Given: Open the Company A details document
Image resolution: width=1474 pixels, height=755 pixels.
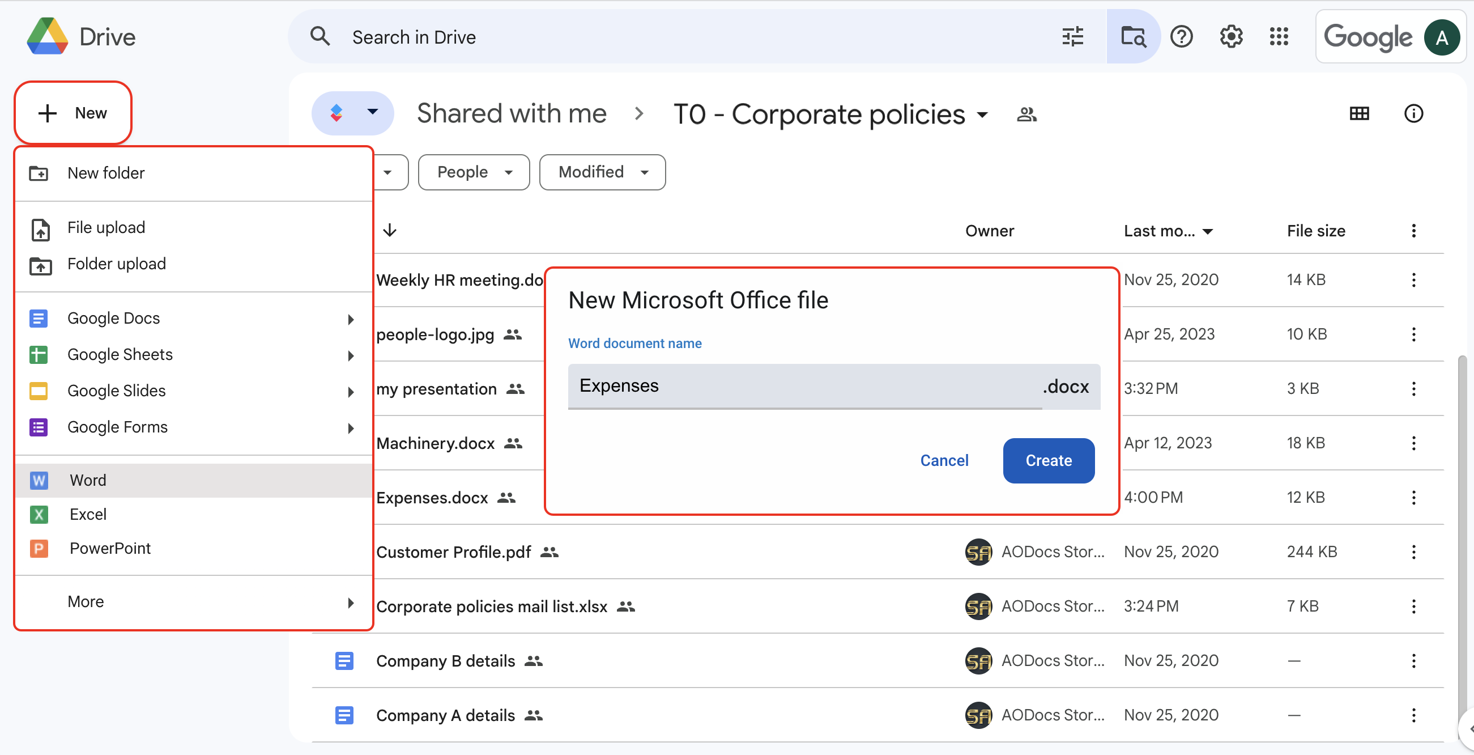Looking at the screenshot, I should 445,715.
